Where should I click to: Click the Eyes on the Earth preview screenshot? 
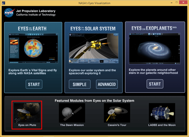33,48
